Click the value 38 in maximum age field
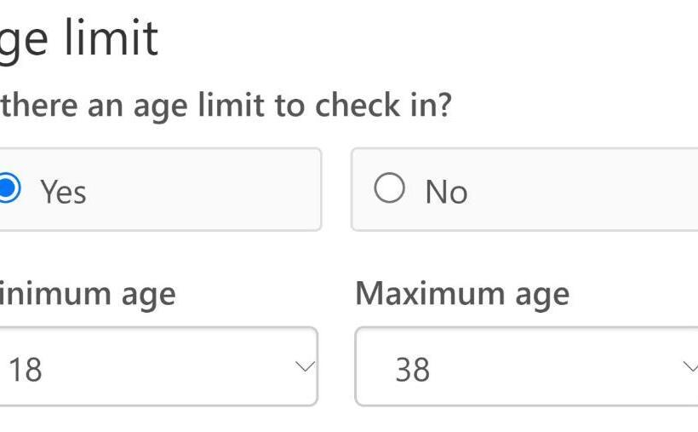698x432 pixels. pos(412,370)
